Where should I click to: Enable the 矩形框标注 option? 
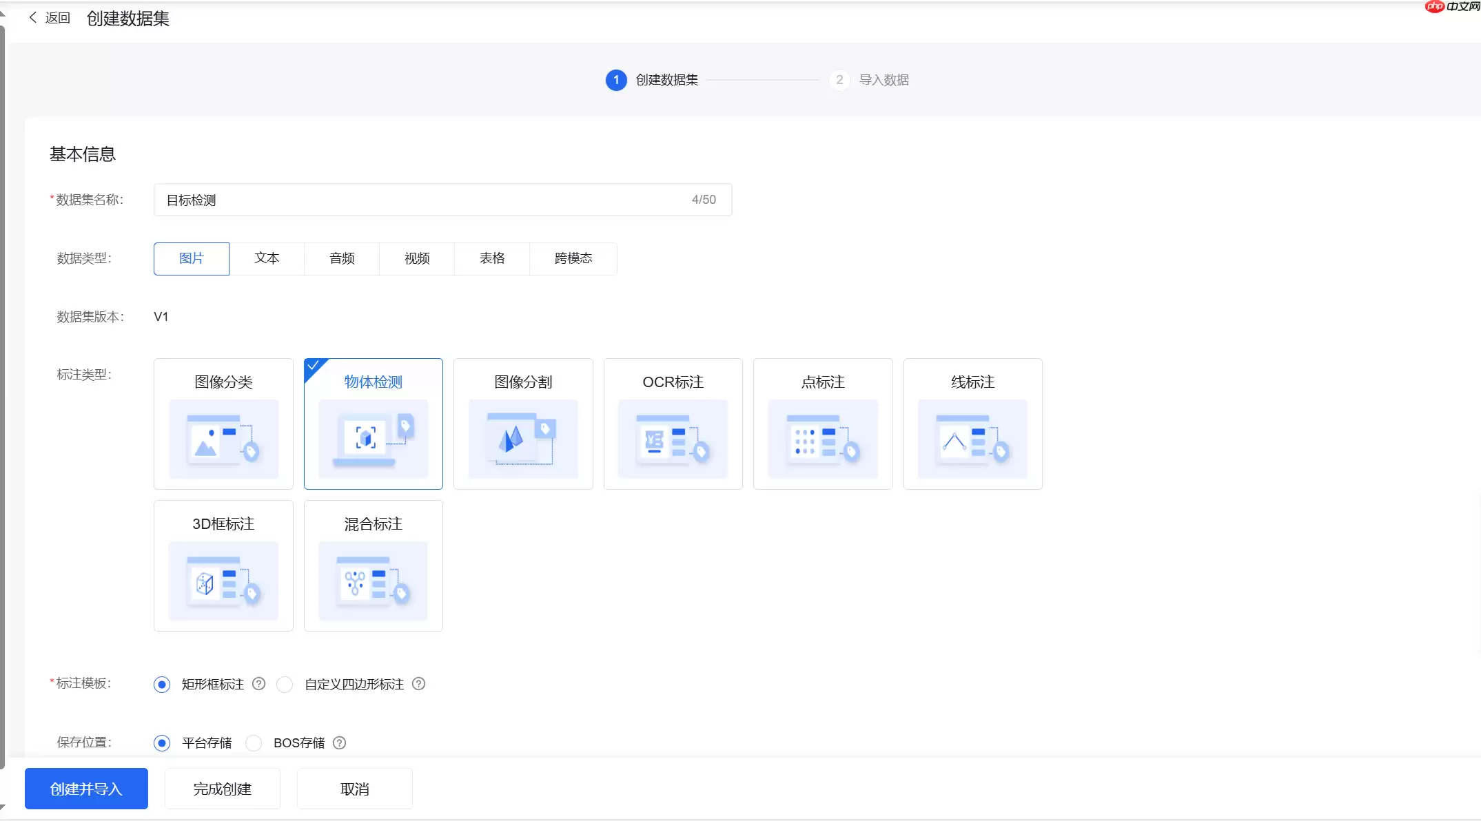pyautogui.click(x=163, y=684)
